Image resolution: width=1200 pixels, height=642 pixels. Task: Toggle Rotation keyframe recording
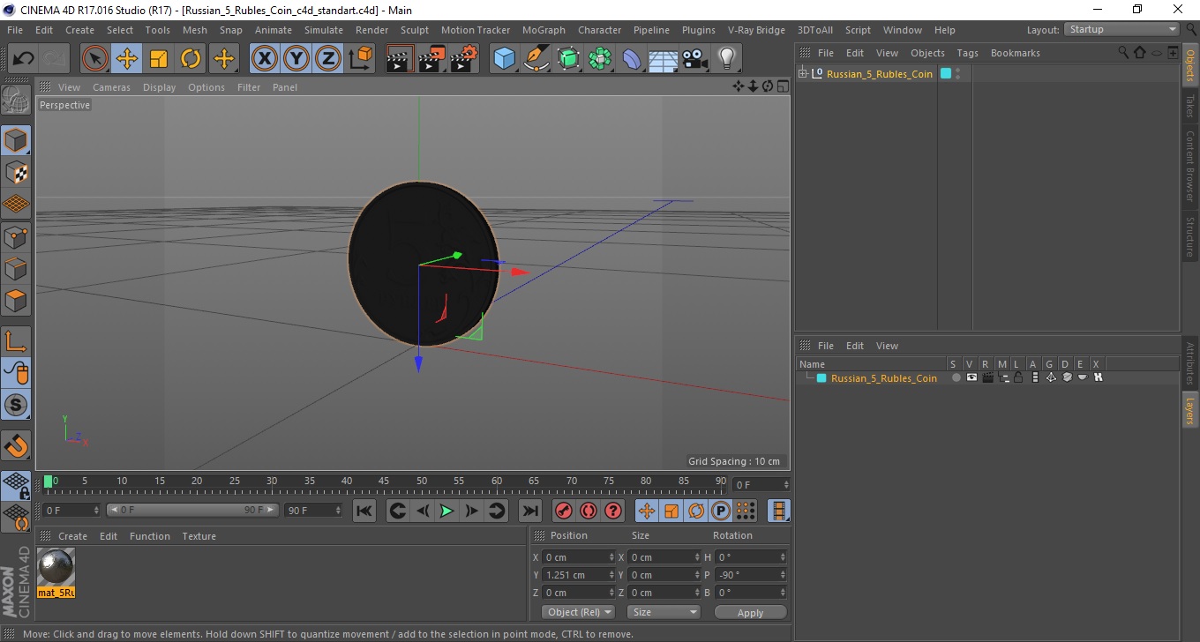coord(696,511)
